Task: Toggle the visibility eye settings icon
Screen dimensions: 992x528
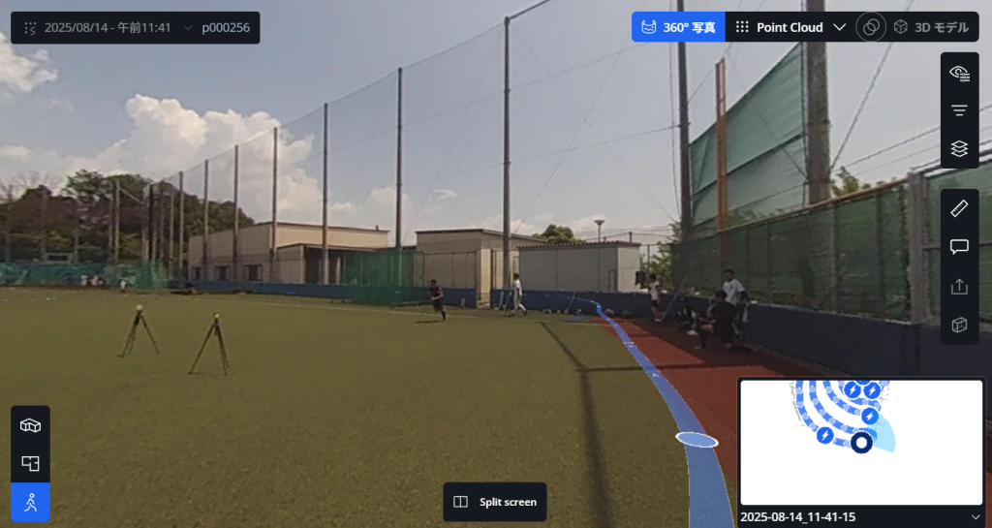Action: click(x=959, y=73)
